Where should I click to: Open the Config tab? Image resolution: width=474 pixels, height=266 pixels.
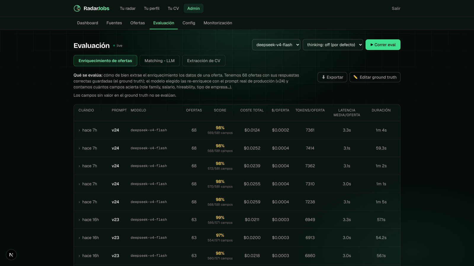[189, 23]
